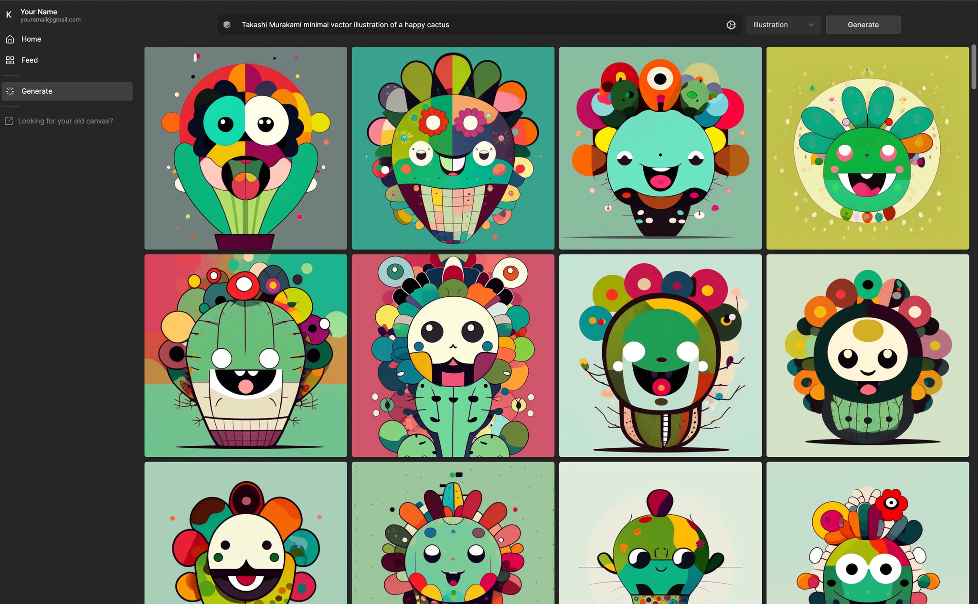Open the Illustration style dropdown

click(784, 25)
